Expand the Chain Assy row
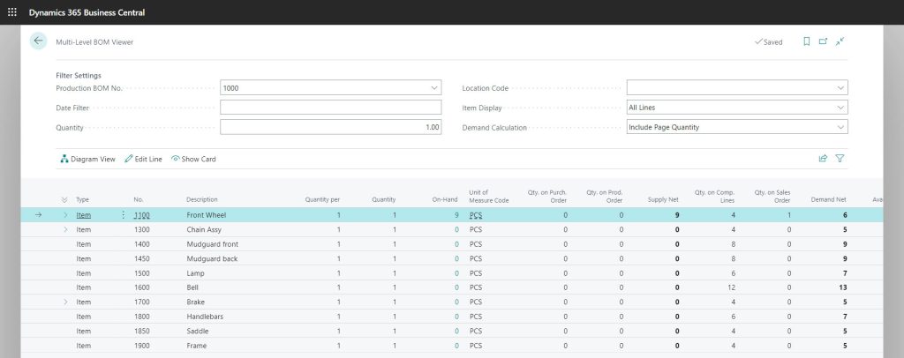904x358 pixels. [x=64, y=229]
